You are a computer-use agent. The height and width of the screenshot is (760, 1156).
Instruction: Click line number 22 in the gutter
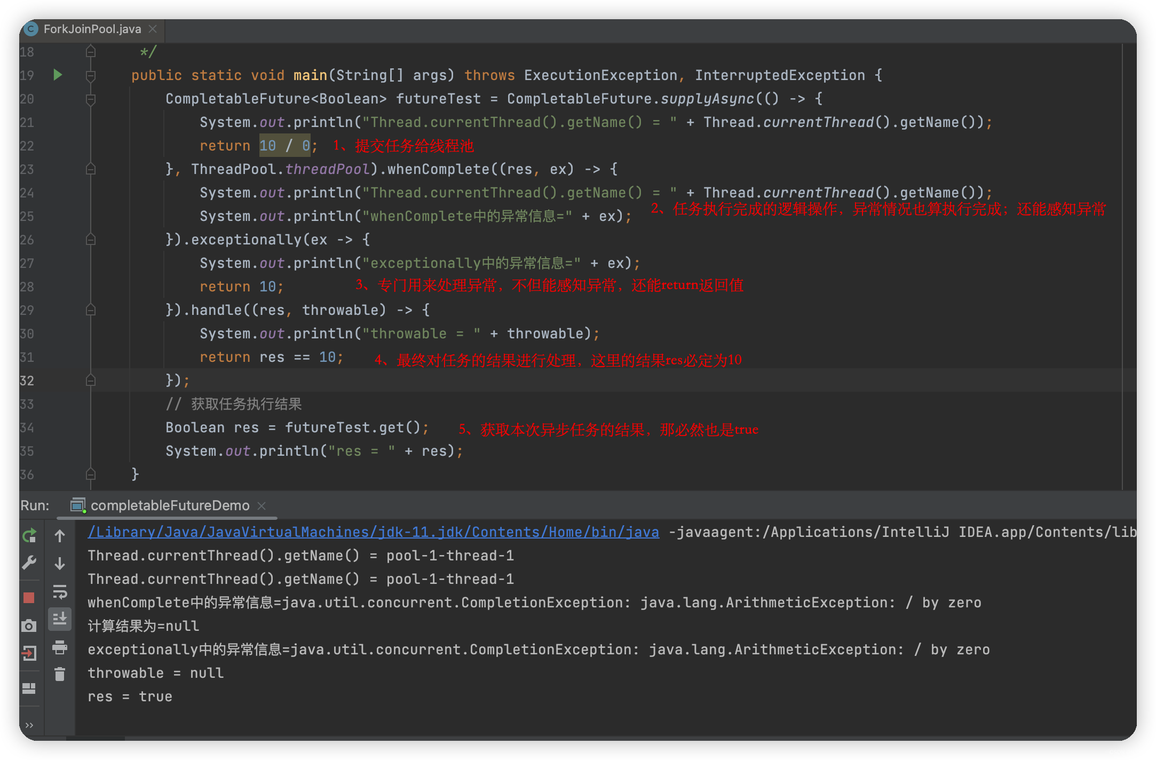pyautogui.click(x=27, y=146)
